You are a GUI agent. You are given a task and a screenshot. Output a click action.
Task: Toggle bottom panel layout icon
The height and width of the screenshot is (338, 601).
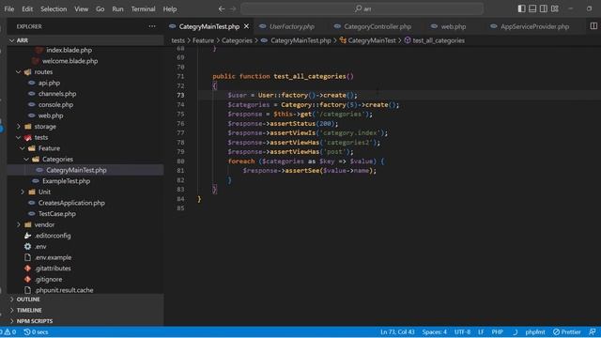click(532, 8)
